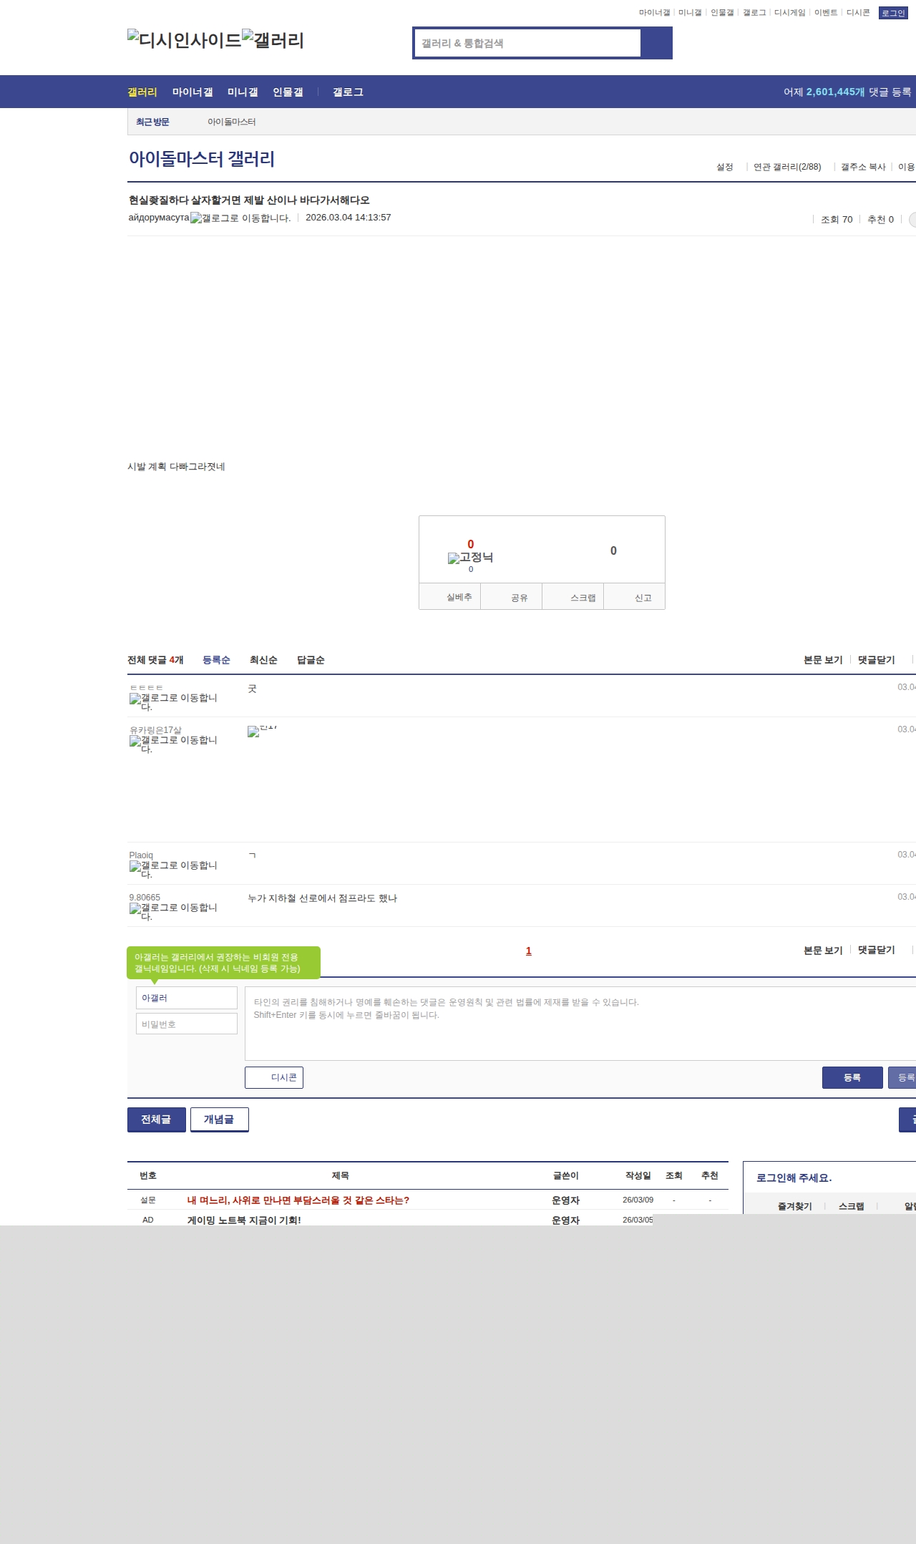Screen dimensions: 916x1544
Task: Open gallog icon under commenter Plaoiq
Action: (173, 869)
